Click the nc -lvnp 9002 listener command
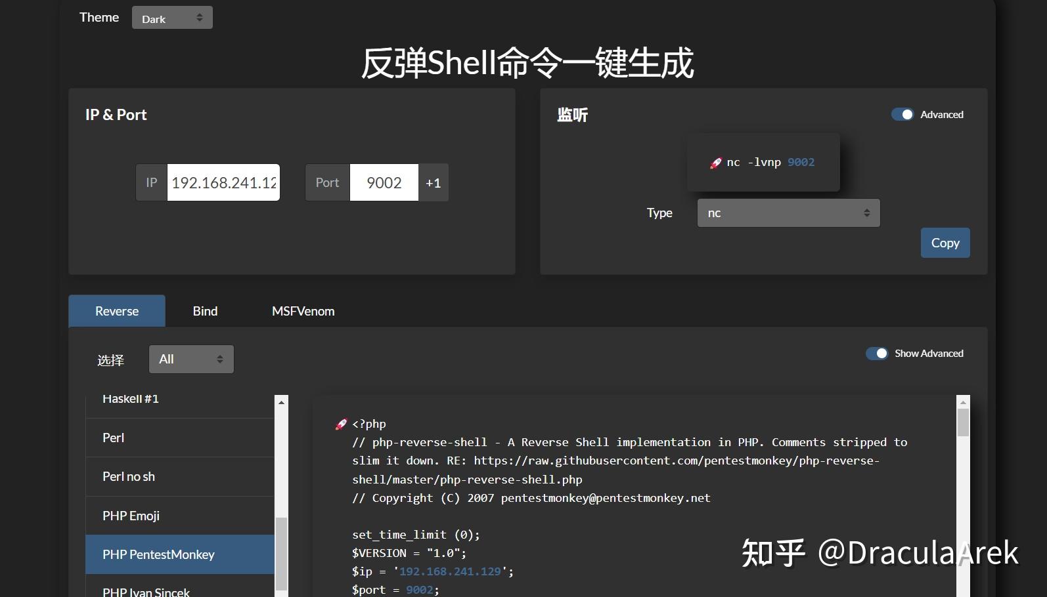Viewport: 1047px width, 597px height. (x=770, y=162)
